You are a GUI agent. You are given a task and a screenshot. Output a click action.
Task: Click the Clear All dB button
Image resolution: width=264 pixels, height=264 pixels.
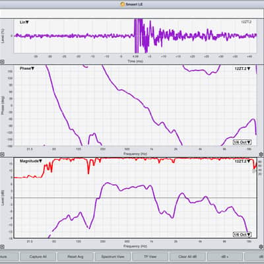[x=187, y=257]
